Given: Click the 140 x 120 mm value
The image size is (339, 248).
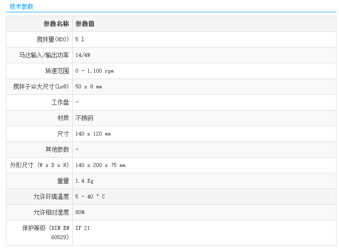Looking at the screenshot, I should [x=93, y=134].
